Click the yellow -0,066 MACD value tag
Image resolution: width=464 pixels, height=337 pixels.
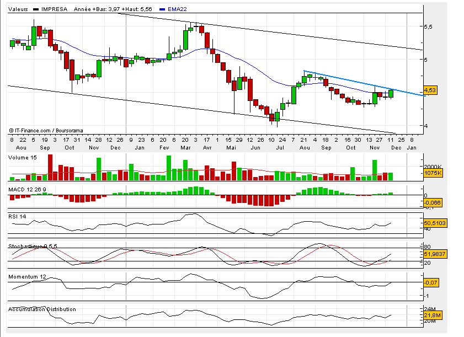(x=433, y=202)
